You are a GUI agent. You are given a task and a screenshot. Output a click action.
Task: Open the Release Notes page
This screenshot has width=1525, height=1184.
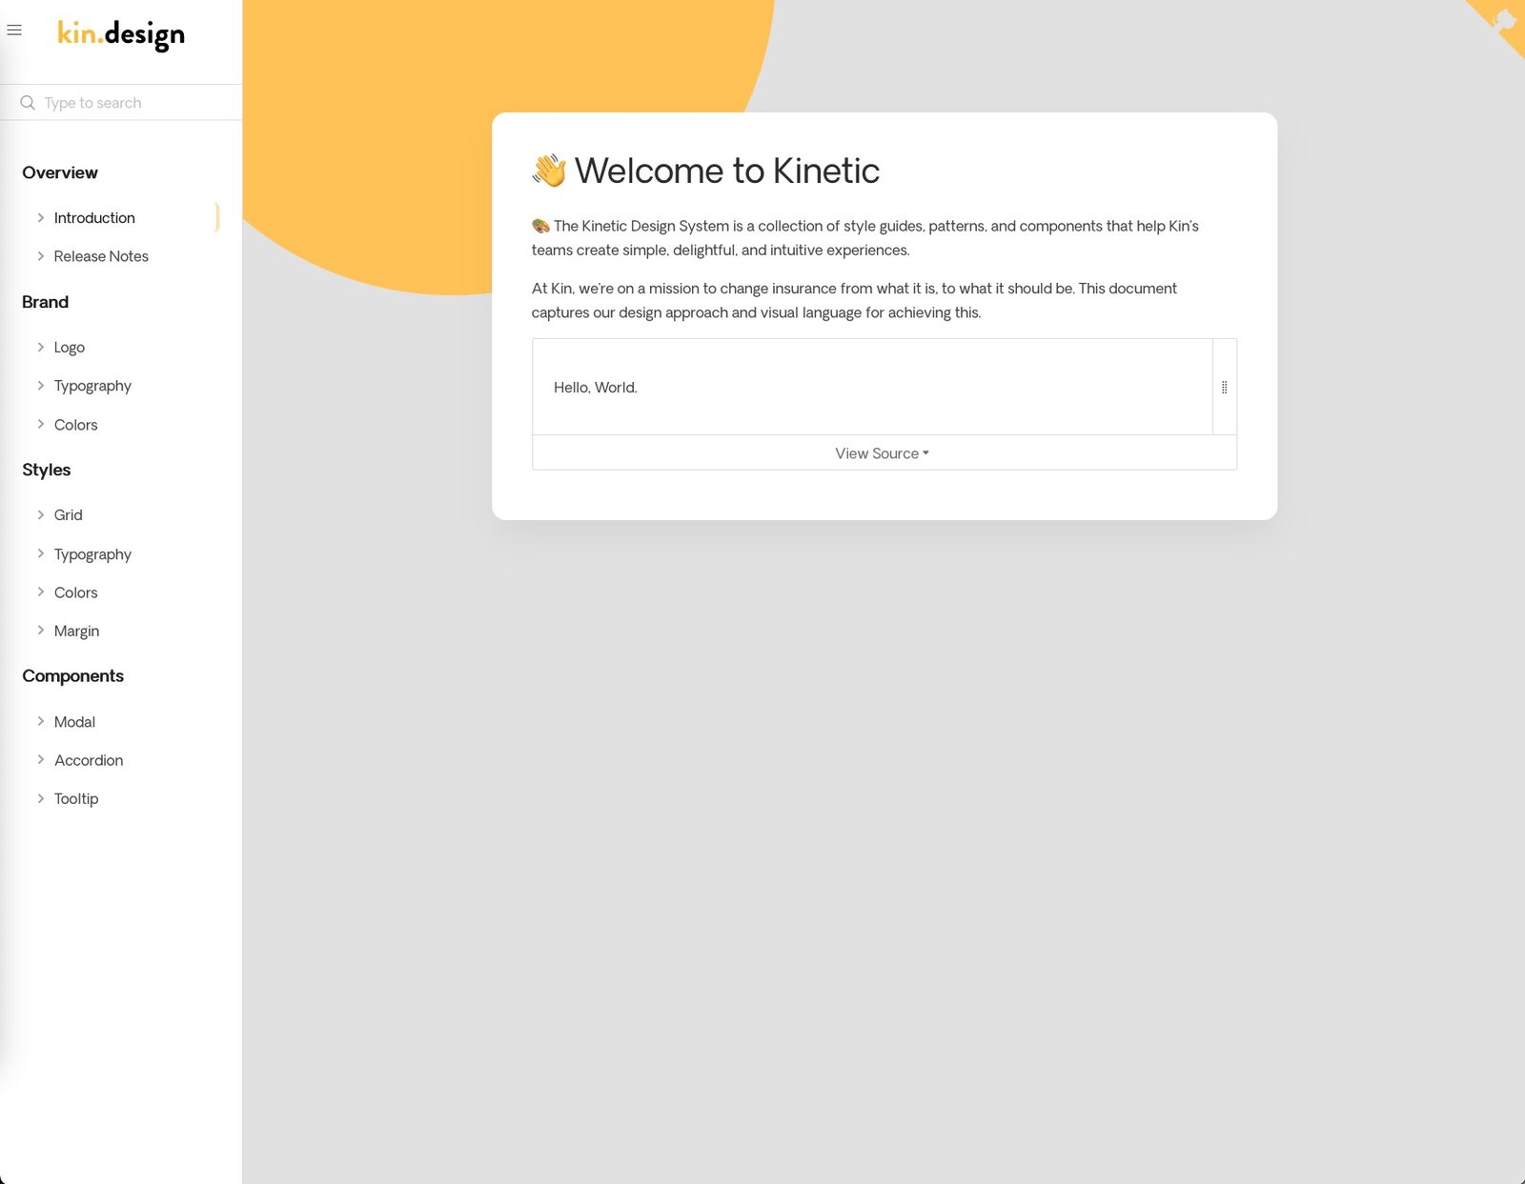tap(101, 256)
